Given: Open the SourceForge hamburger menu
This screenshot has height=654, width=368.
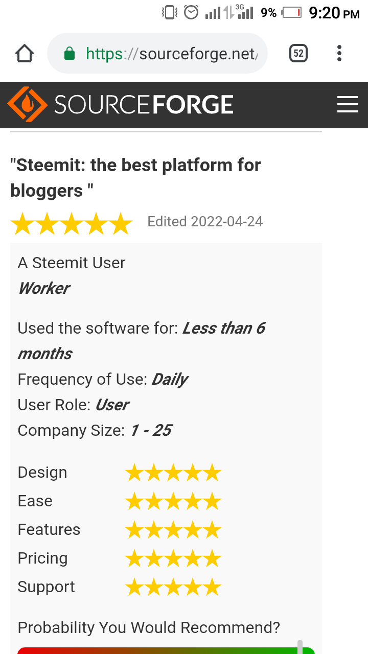Looking at the screenshot, I should pyautogui.click(x=348, y=105).
